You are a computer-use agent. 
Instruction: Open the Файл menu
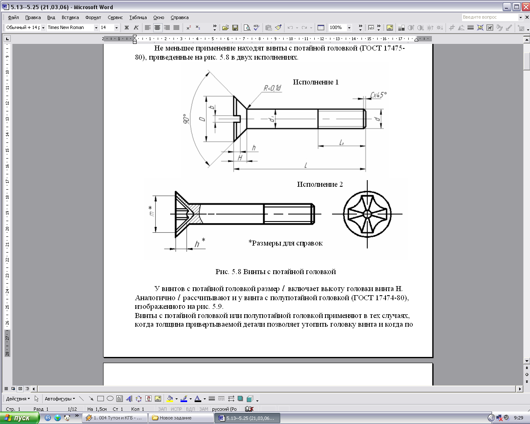(13, 17)
